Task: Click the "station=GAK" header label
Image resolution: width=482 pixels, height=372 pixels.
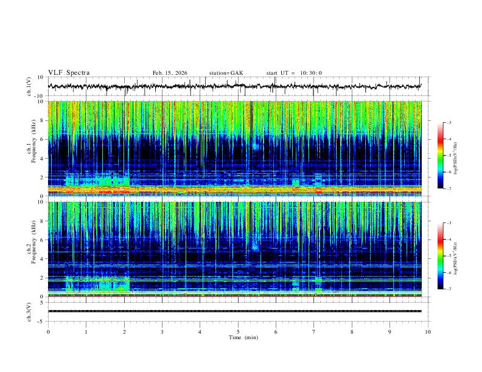Action: [x=226, y=73]
